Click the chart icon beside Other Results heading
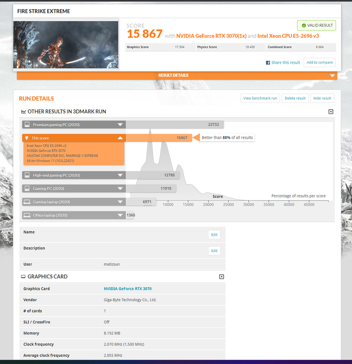This screenshot has height=364, width=352. click(24, 111)
